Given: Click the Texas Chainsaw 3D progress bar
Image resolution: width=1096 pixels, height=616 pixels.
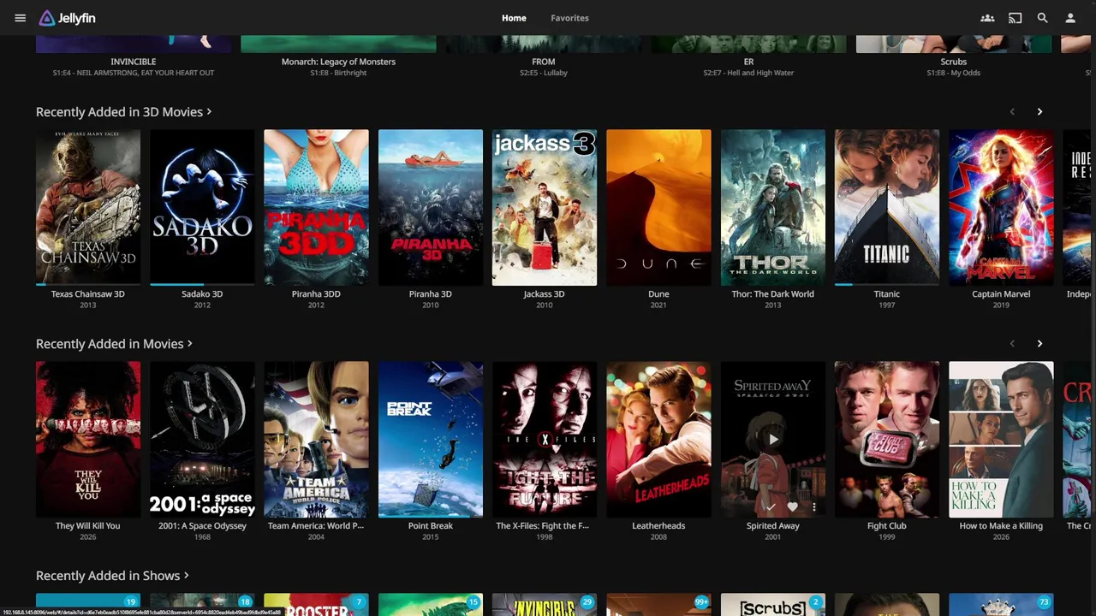Looking at the screenshot, I should (88, 284).
